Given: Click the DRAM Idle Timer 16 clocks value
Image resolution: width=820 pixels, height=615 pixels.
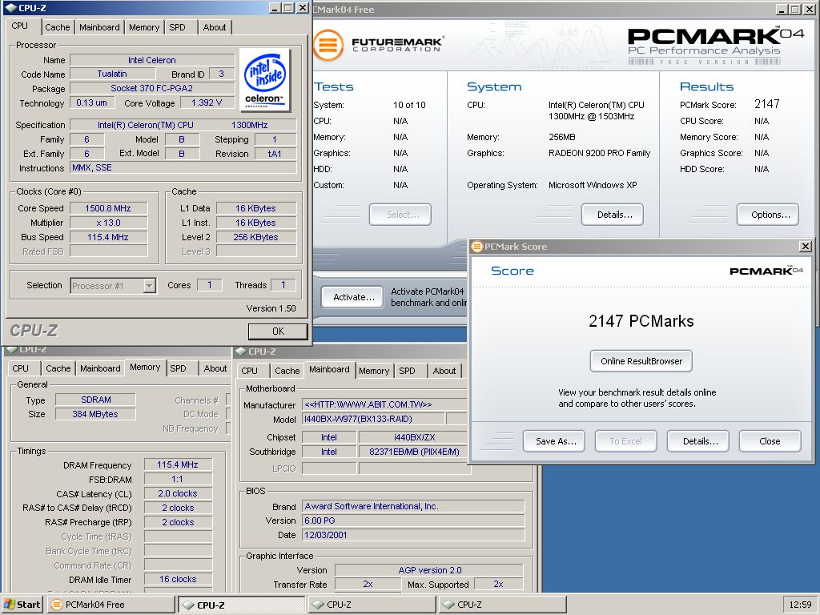Looking at the screenshot, I should 178,579.
